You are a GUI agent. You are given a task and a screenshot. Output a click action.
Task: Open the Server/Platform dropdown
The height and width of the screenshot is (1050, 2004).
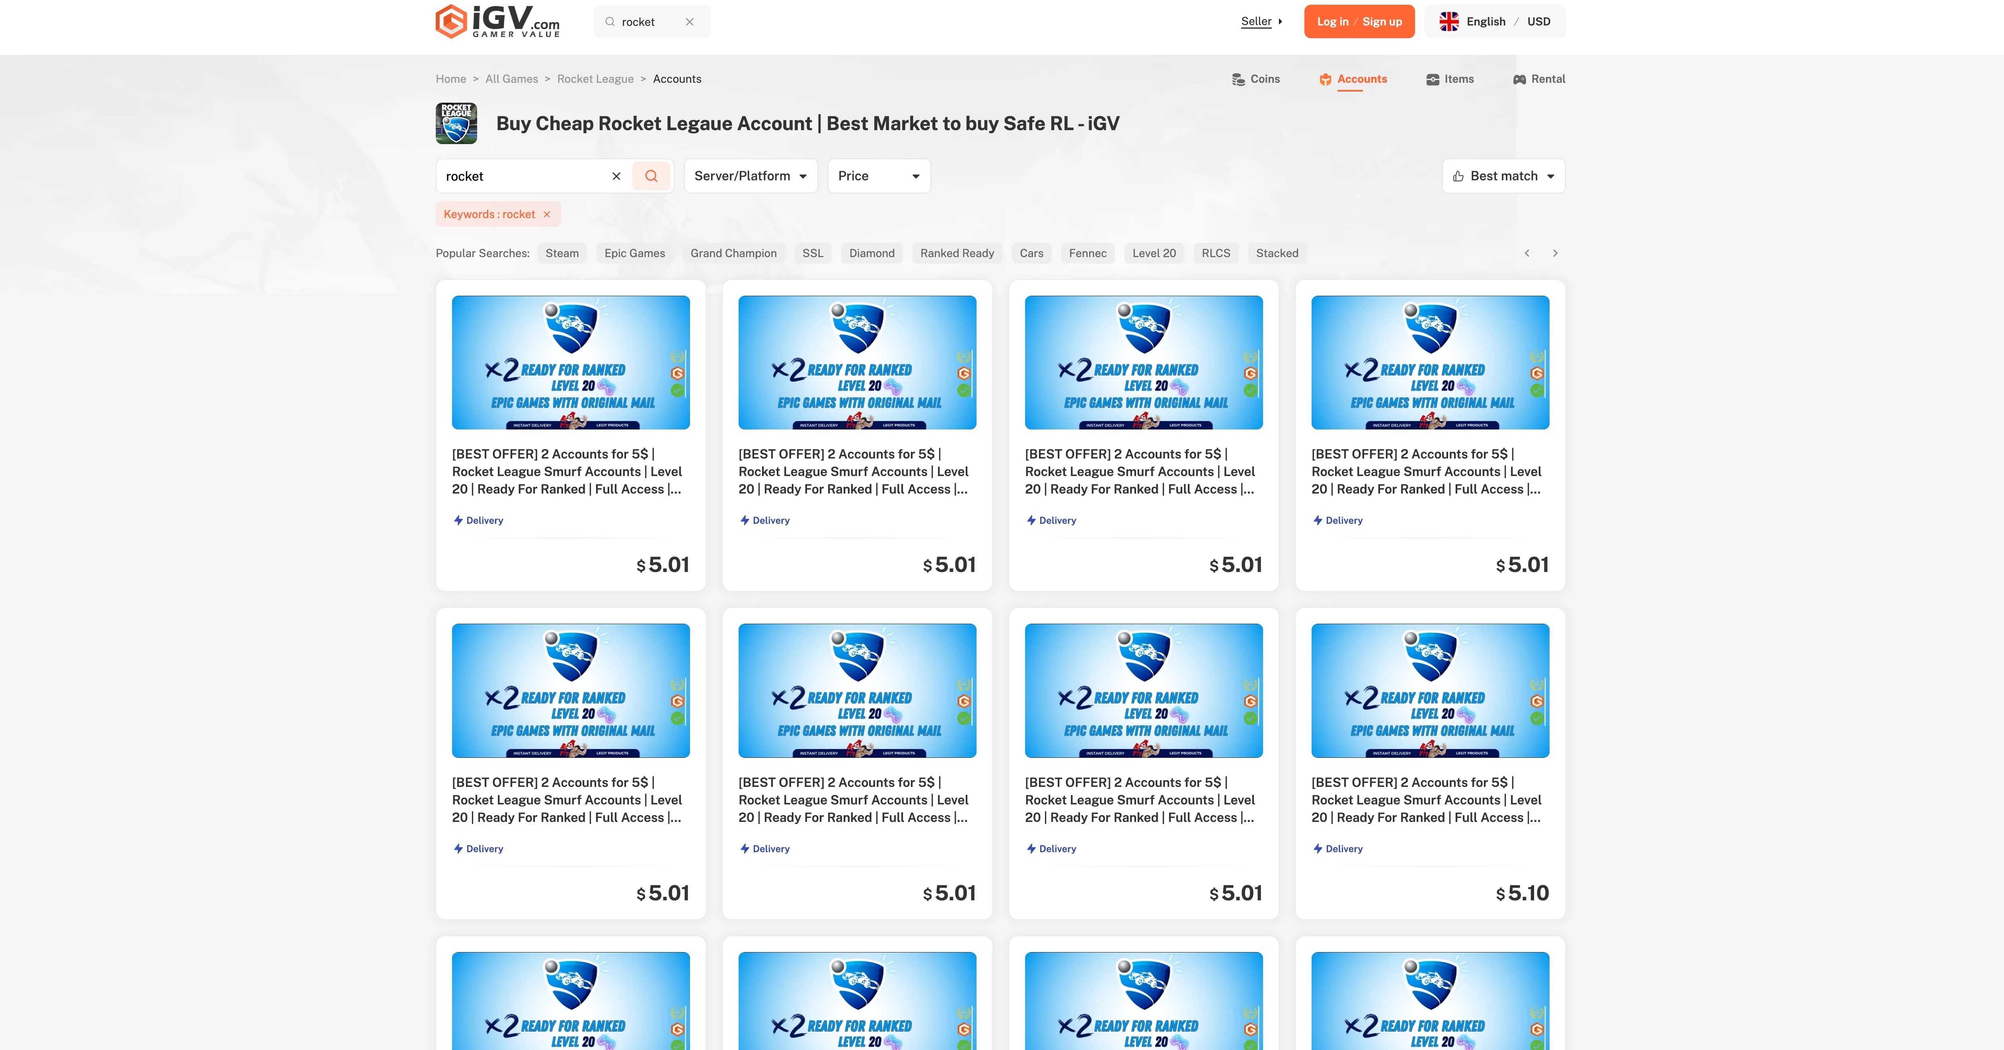tap(750, 176)
